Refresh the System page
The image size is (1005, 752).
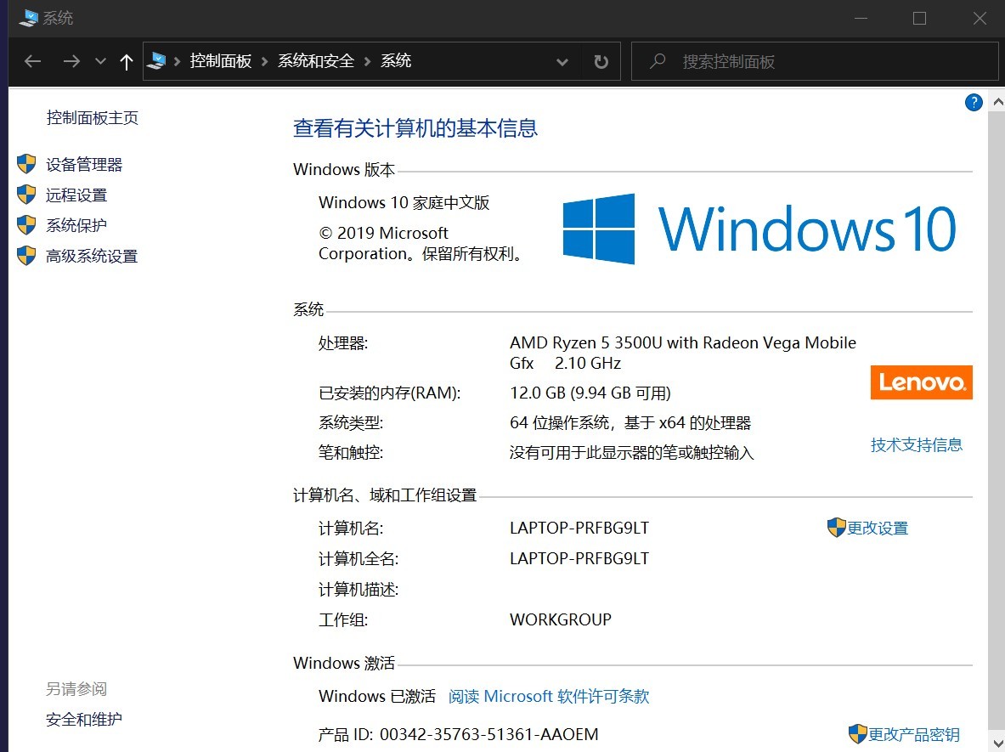coord(601,61)
